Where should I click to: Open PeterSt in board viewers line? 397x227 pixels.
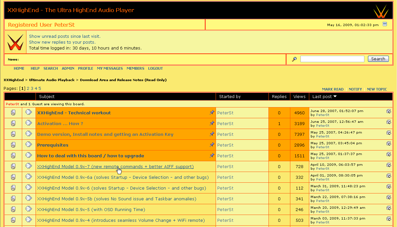coord(13,104)
